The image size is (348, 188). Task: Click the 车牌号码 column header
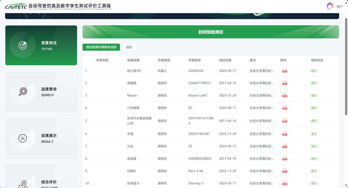coord(102,60)
